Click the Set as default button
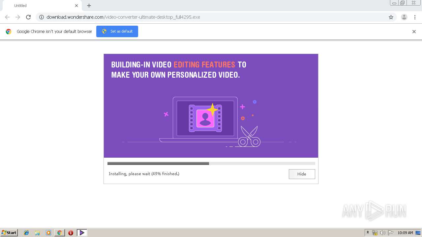The image size is (422, 237). tap(117, 31)
